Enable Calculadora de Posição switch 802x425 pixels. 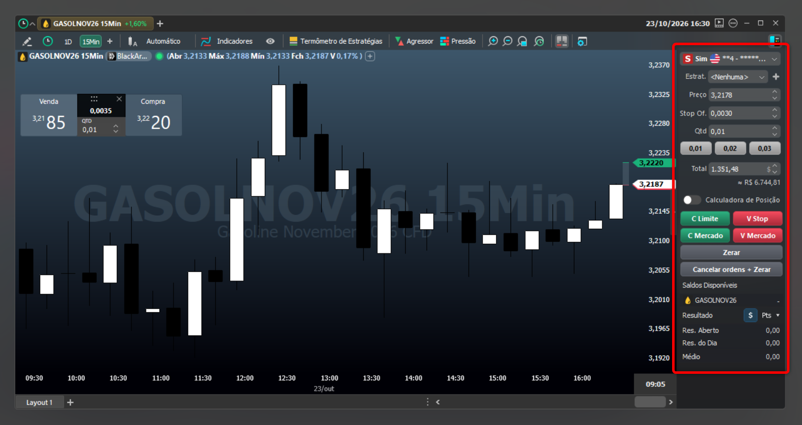(691, 200)
